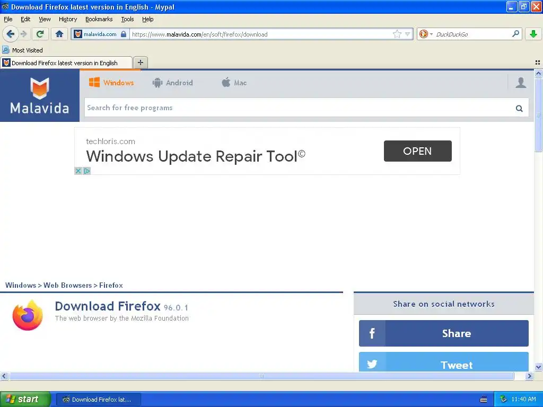Viewport: 543px width, 407px height.
Task: Open the user account profile icon
Action: 521,82
